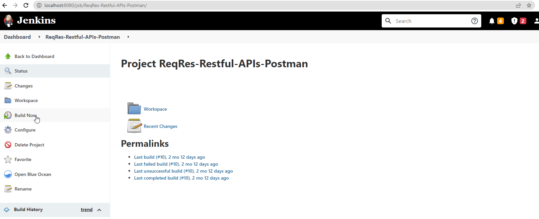The height and width of the screenshot is (219, 539).
Task: Click the Permalinks heading
Action: coord(145,143)
